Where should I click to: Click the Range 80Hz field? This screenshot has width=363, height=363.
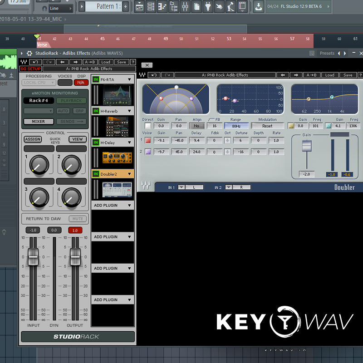(236, 126)
